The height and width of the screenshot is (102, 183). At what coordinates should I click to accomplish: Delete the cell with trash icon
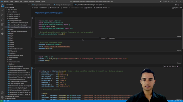[178, 67]
